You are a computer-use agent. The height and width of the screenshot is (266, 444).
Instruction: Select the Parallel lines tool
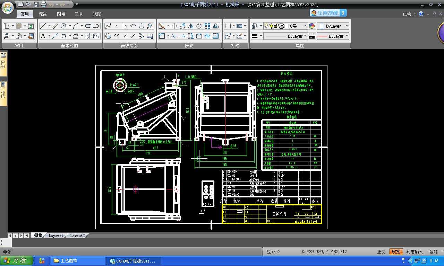click(55, 26)
